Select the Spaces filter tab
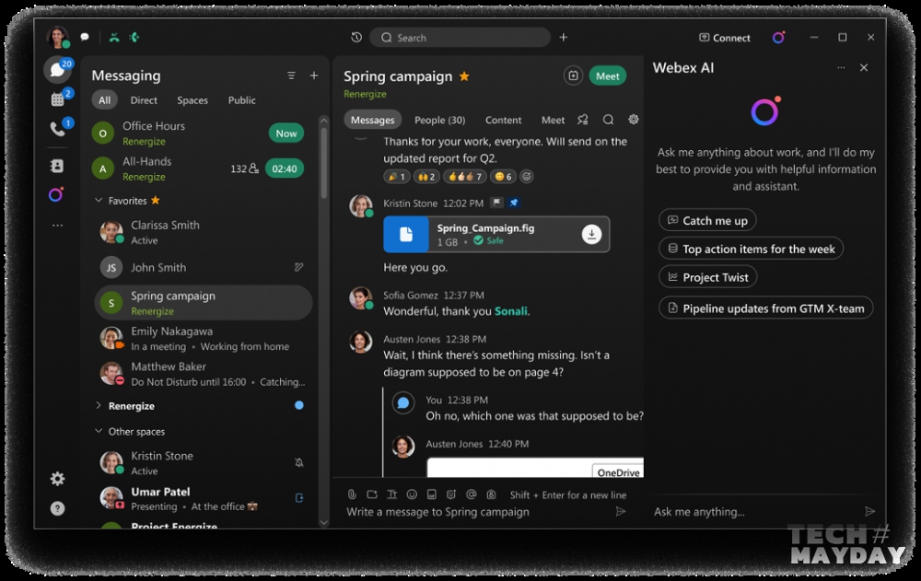 coord(192,99)
